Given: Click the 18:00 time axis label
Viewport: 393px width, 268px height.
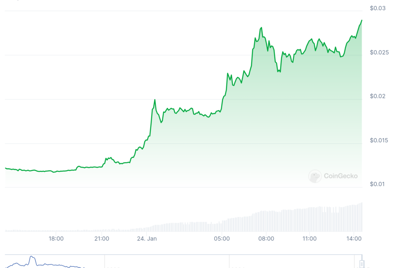Looking at the screenshot, I should pos(56,239).
